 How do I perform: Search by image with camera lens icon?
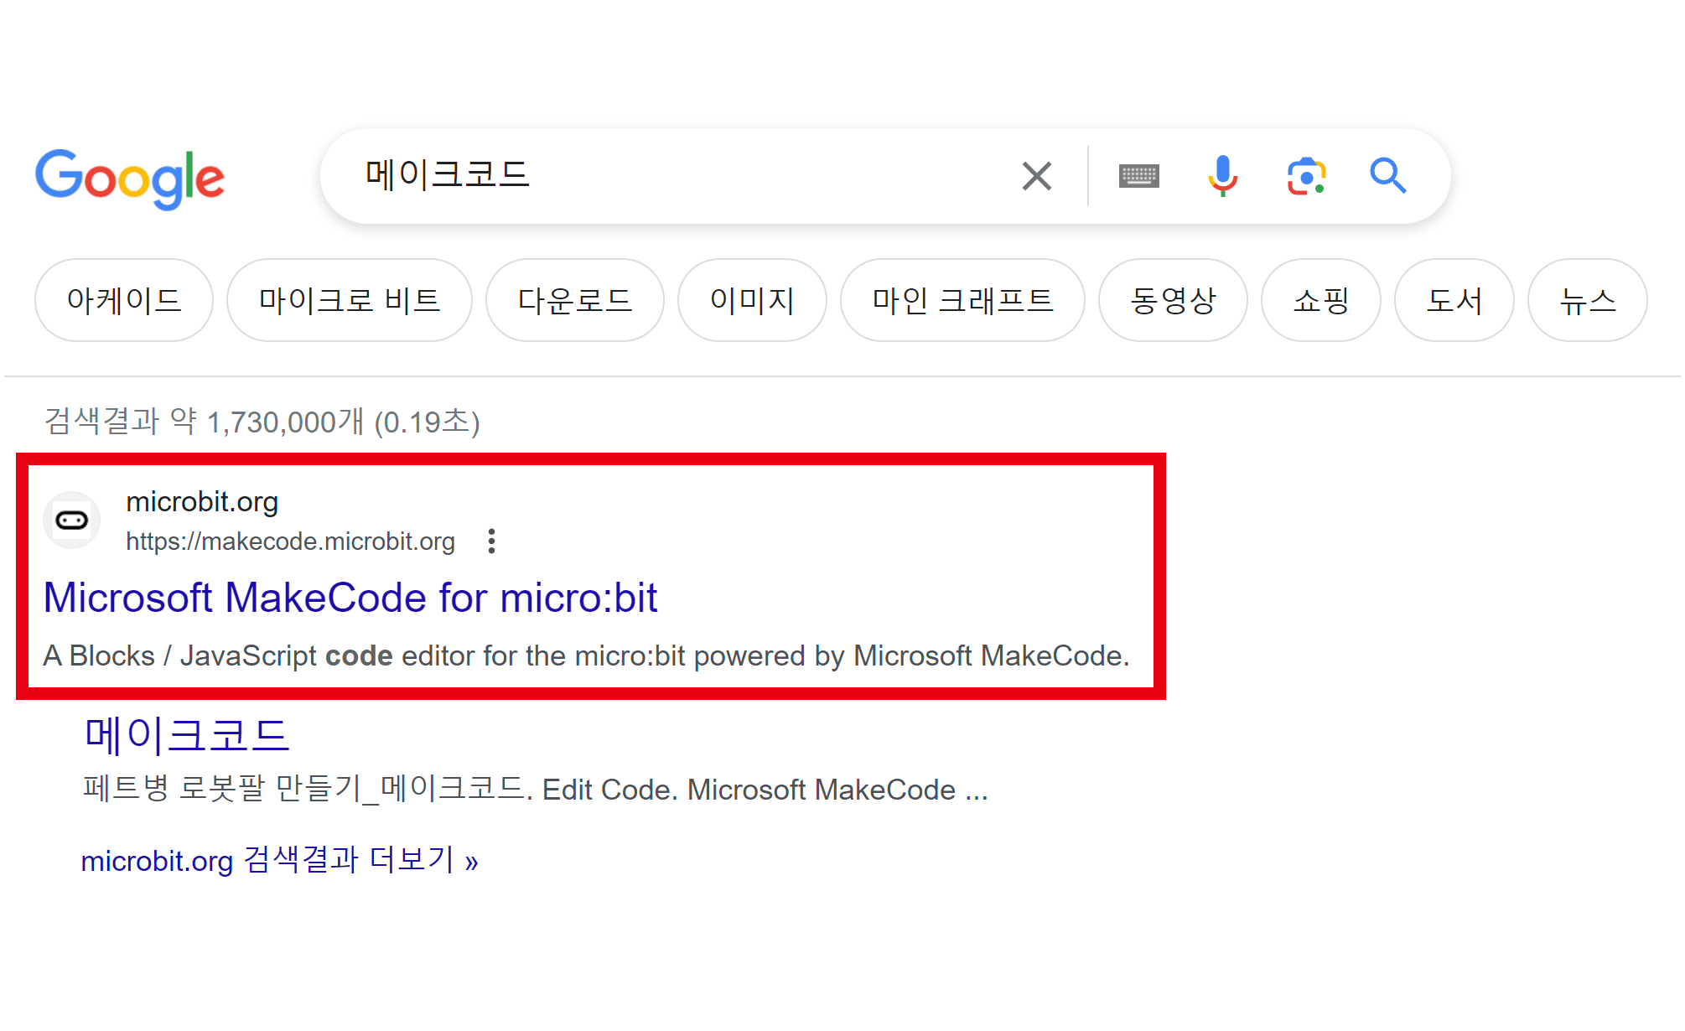coord(1306,176)
